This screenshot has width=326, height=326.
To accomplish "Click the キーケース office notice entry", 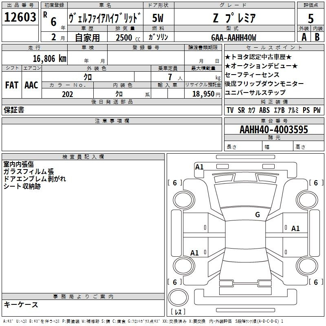I will point(21,304).
